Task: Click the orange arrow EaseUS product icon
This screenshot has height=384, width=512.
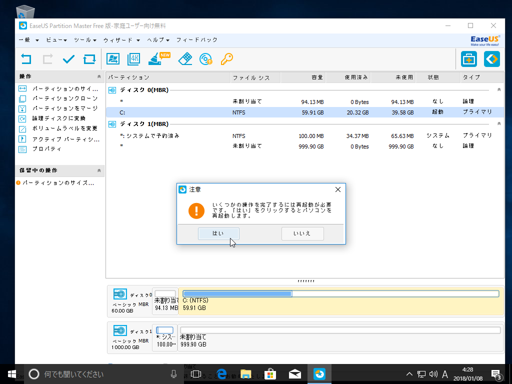Action: tap(492, 59)
